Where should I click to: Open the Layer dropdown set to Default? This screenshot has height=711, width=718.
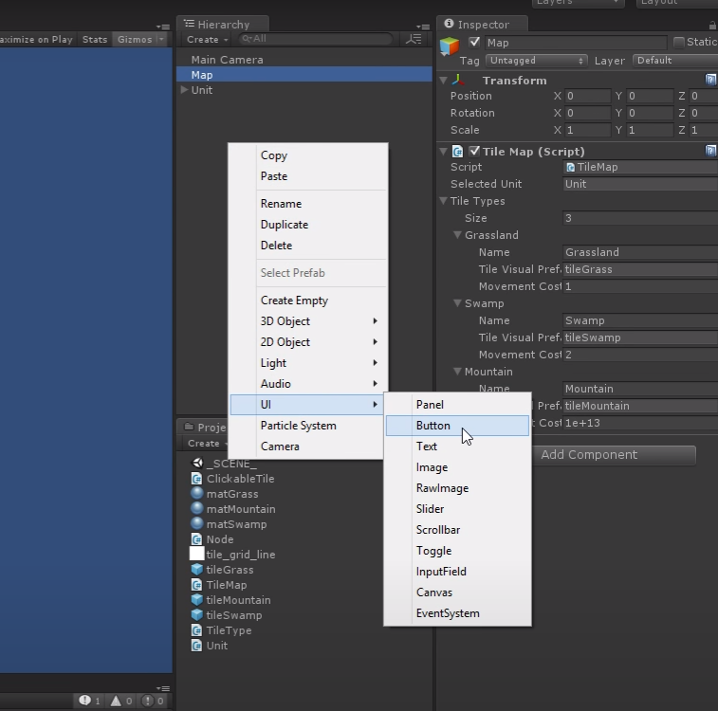[675, 61]
